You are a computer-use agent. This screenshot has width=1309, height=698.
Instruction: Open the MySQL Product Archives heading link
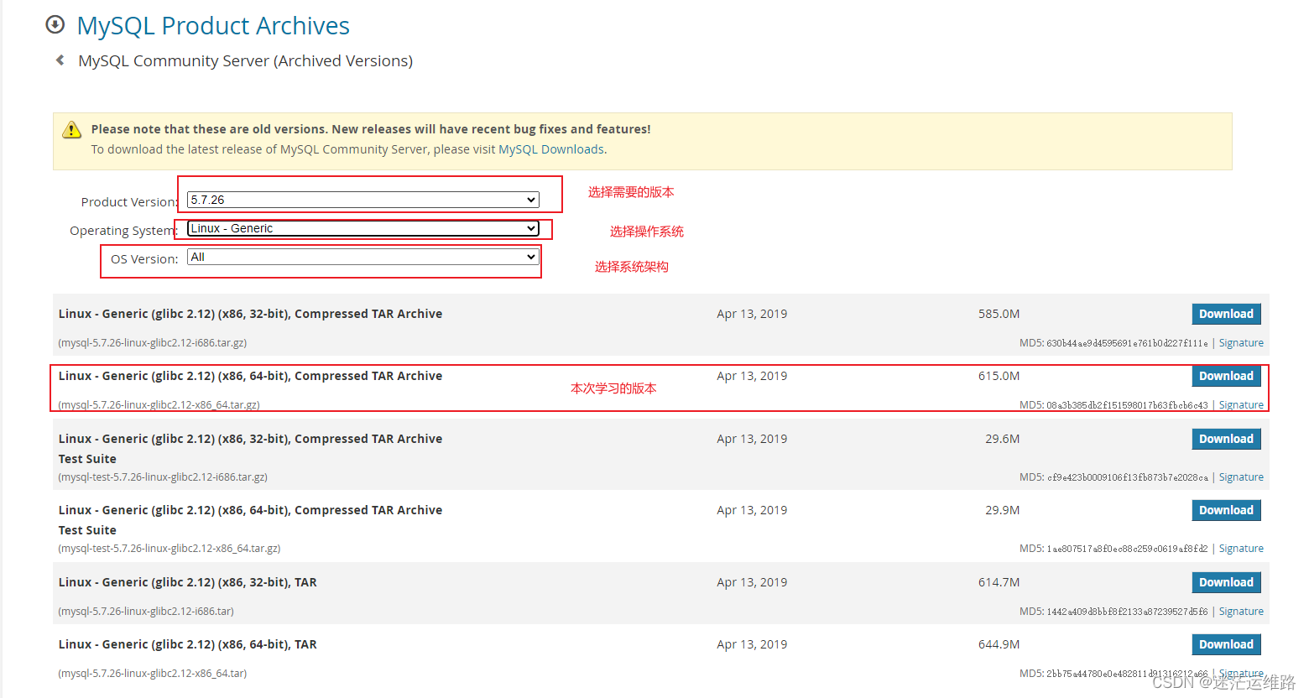pos(213,25)
